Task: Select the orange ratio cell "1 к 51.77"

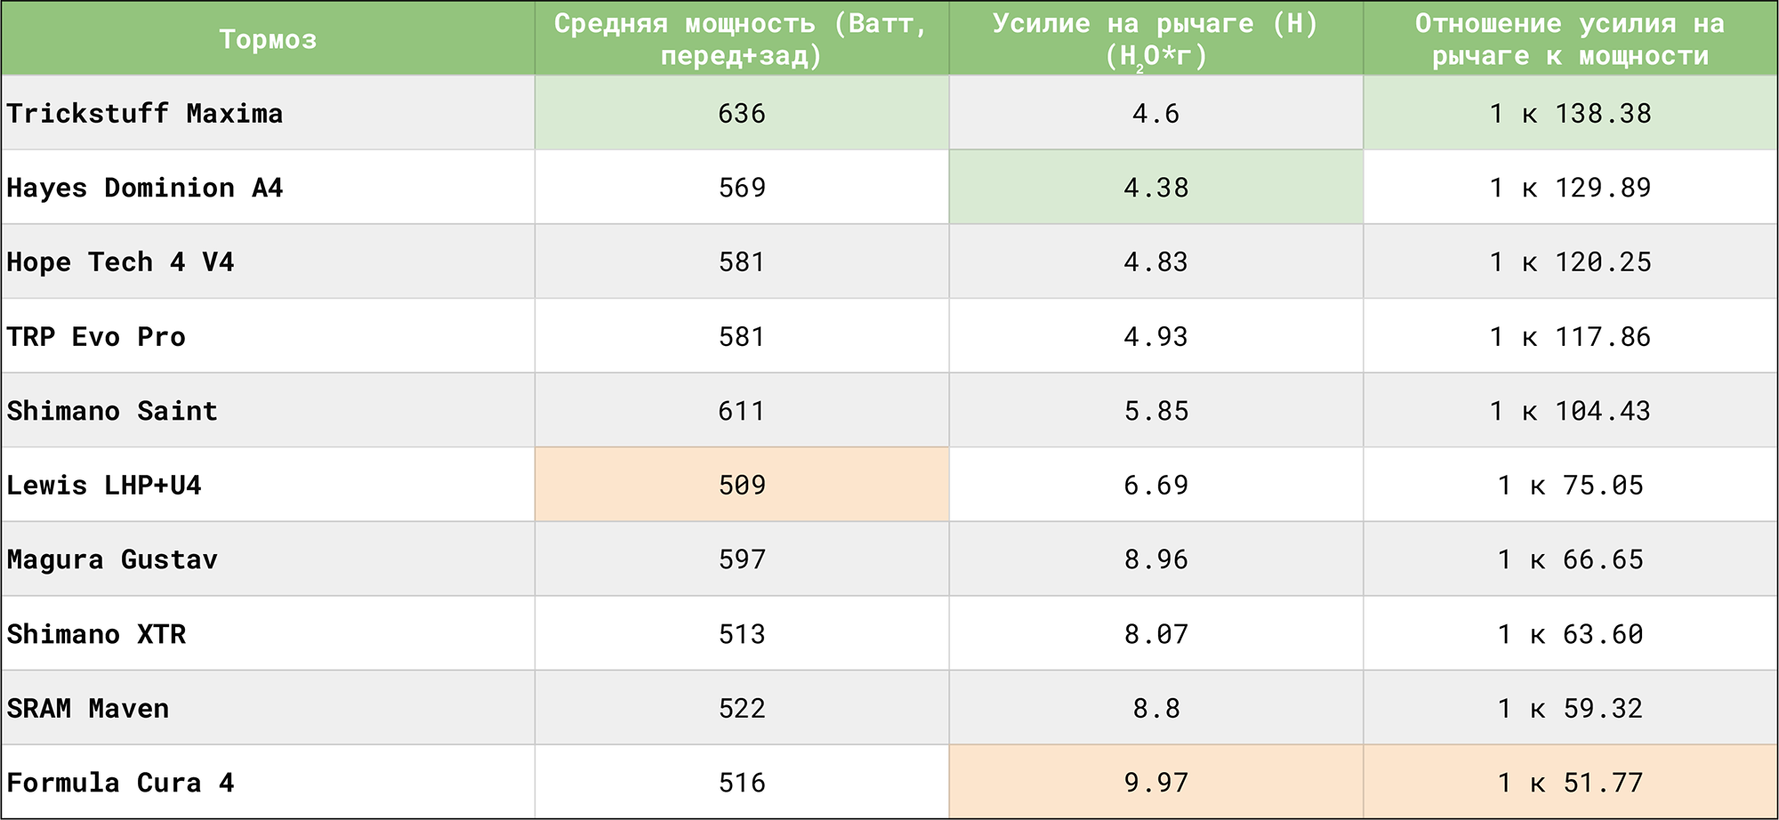Action: pyautogui.click(x=1570, y=783)
